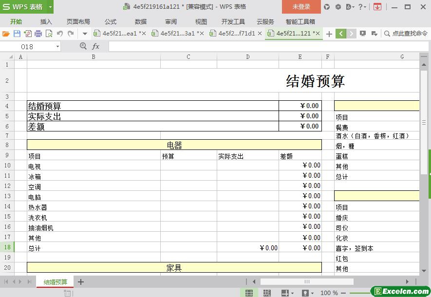Click the Open folder icon in toolbar
The height and width of the screenshot is (297, 431).
point(6,34)
